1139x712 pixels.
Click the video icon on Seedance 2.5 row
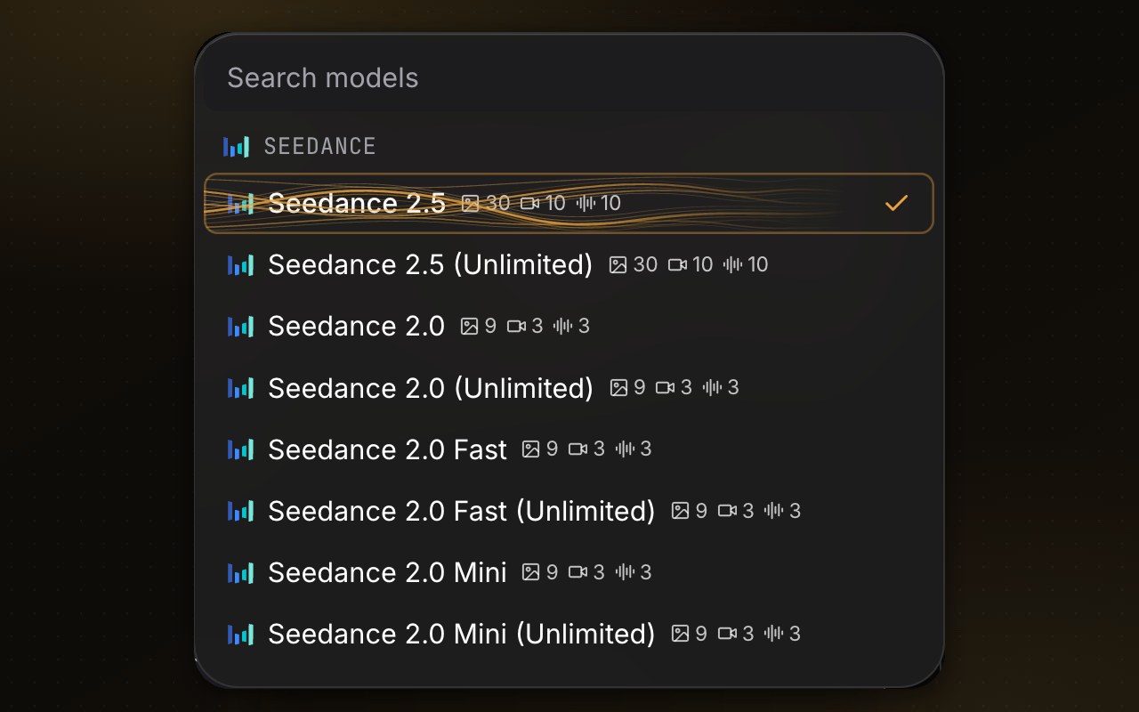530,203
